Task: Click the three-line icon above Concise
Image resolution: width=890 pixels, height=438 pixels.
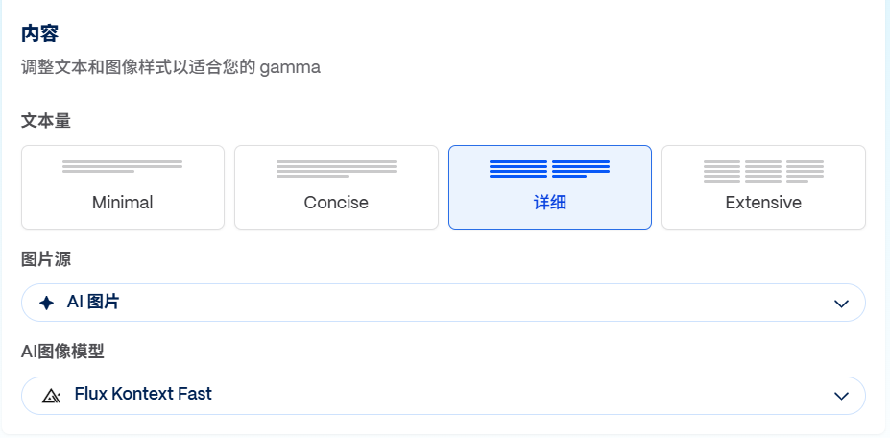Action: [336, 169]
